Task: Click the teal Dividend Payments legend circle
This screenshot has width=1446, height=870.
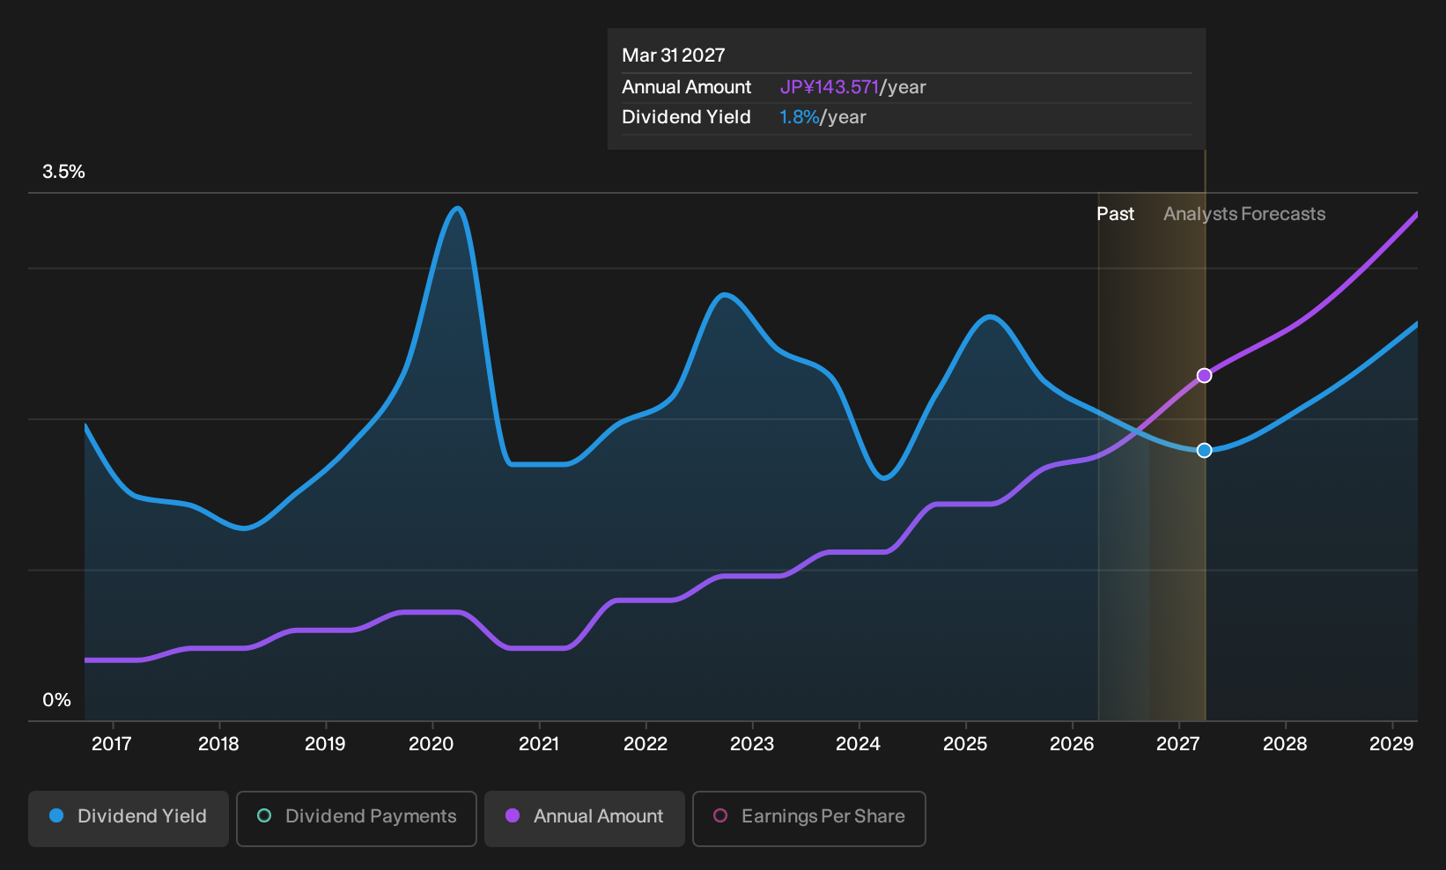Action: 264,815
